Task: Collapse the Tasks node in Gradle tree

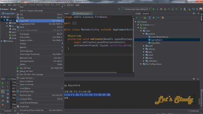Action: click(x=141, y=31)
